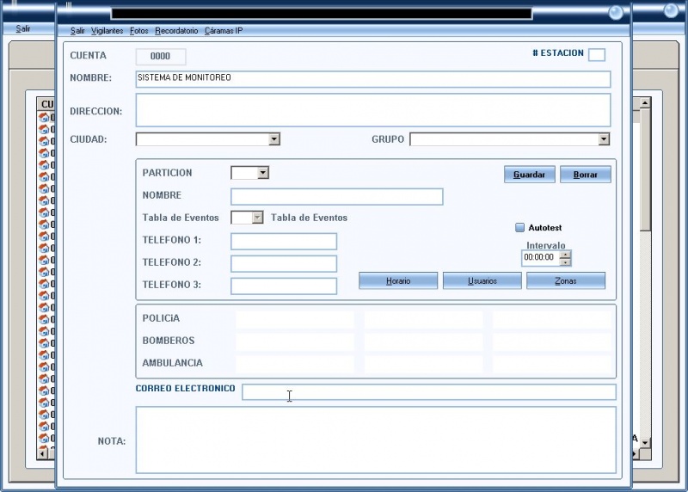Open the PARTICION combo box

[x=263, y=173]
